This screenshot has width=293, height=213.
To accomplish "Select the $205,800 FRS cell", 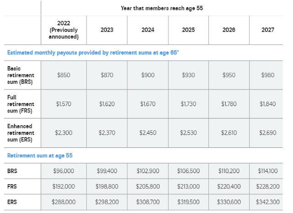I will point(148,186).
